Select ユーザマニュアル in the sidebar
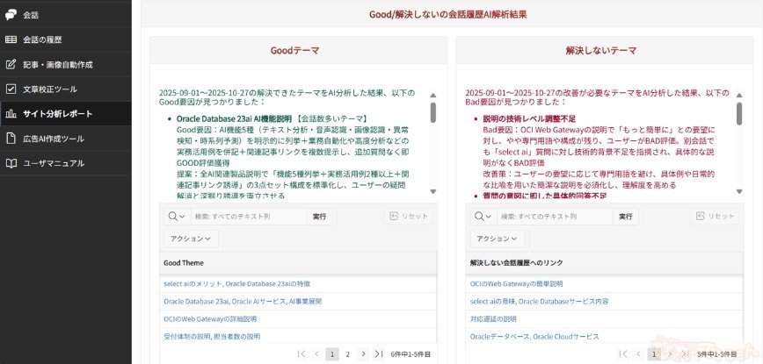Viewport: 763px width, 364px height. tap(54, 162)
